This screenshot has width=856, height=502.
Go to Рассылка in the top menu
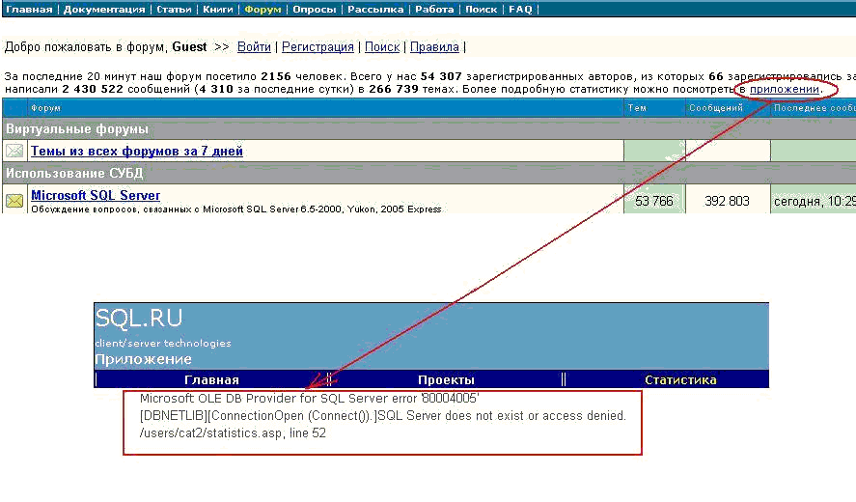pyautogui.click(x=376, y=10)
